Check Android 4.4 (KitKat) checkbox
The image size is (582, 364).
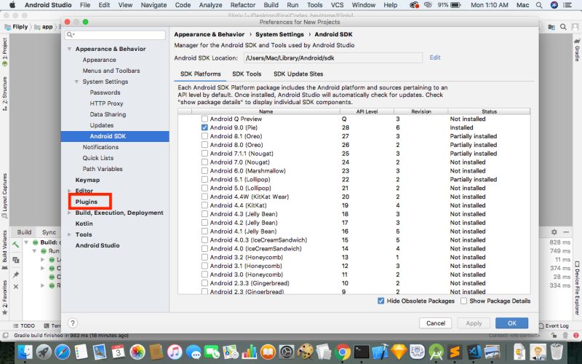[204, 205]
